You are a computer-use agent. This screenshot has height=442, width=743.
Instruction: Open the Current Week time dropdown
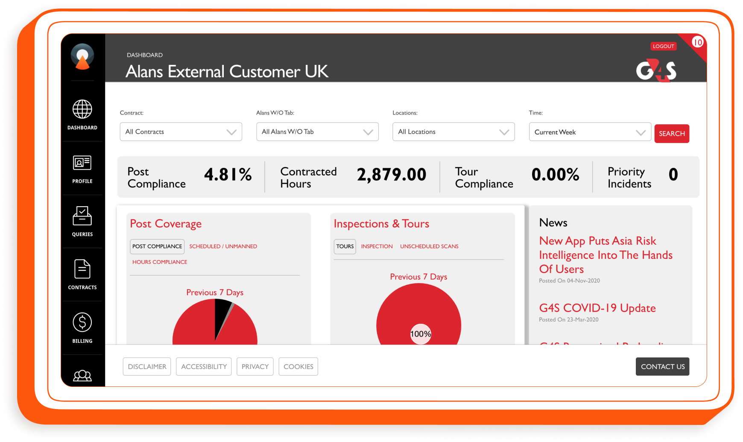(590, 132)
